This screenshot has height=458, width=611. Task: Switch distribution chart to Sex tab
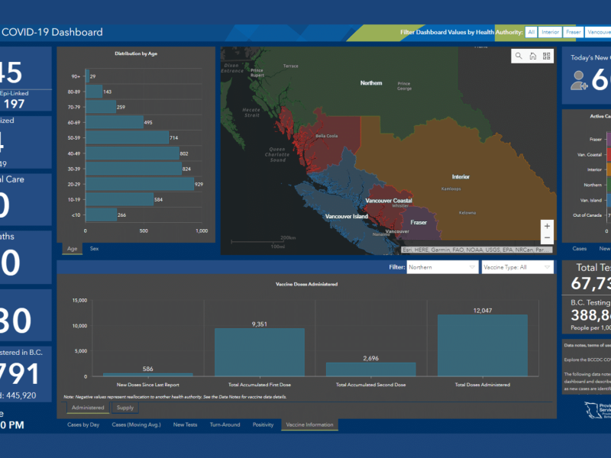click(94, 249)
